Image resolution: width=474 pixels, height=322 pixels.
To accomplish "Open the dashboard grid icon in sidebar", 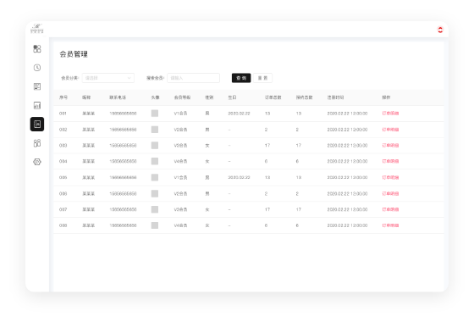I will [37, 49].
